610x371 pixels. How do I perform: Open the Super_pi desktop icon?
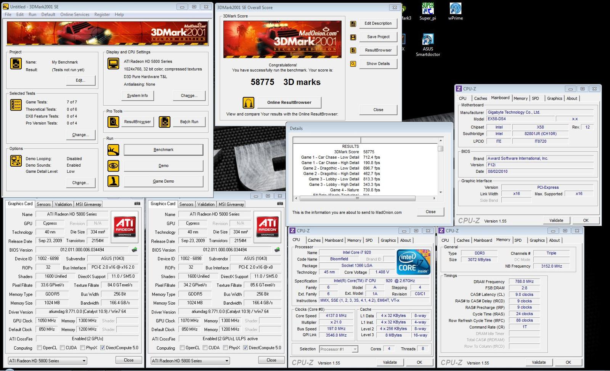point(428,11)
